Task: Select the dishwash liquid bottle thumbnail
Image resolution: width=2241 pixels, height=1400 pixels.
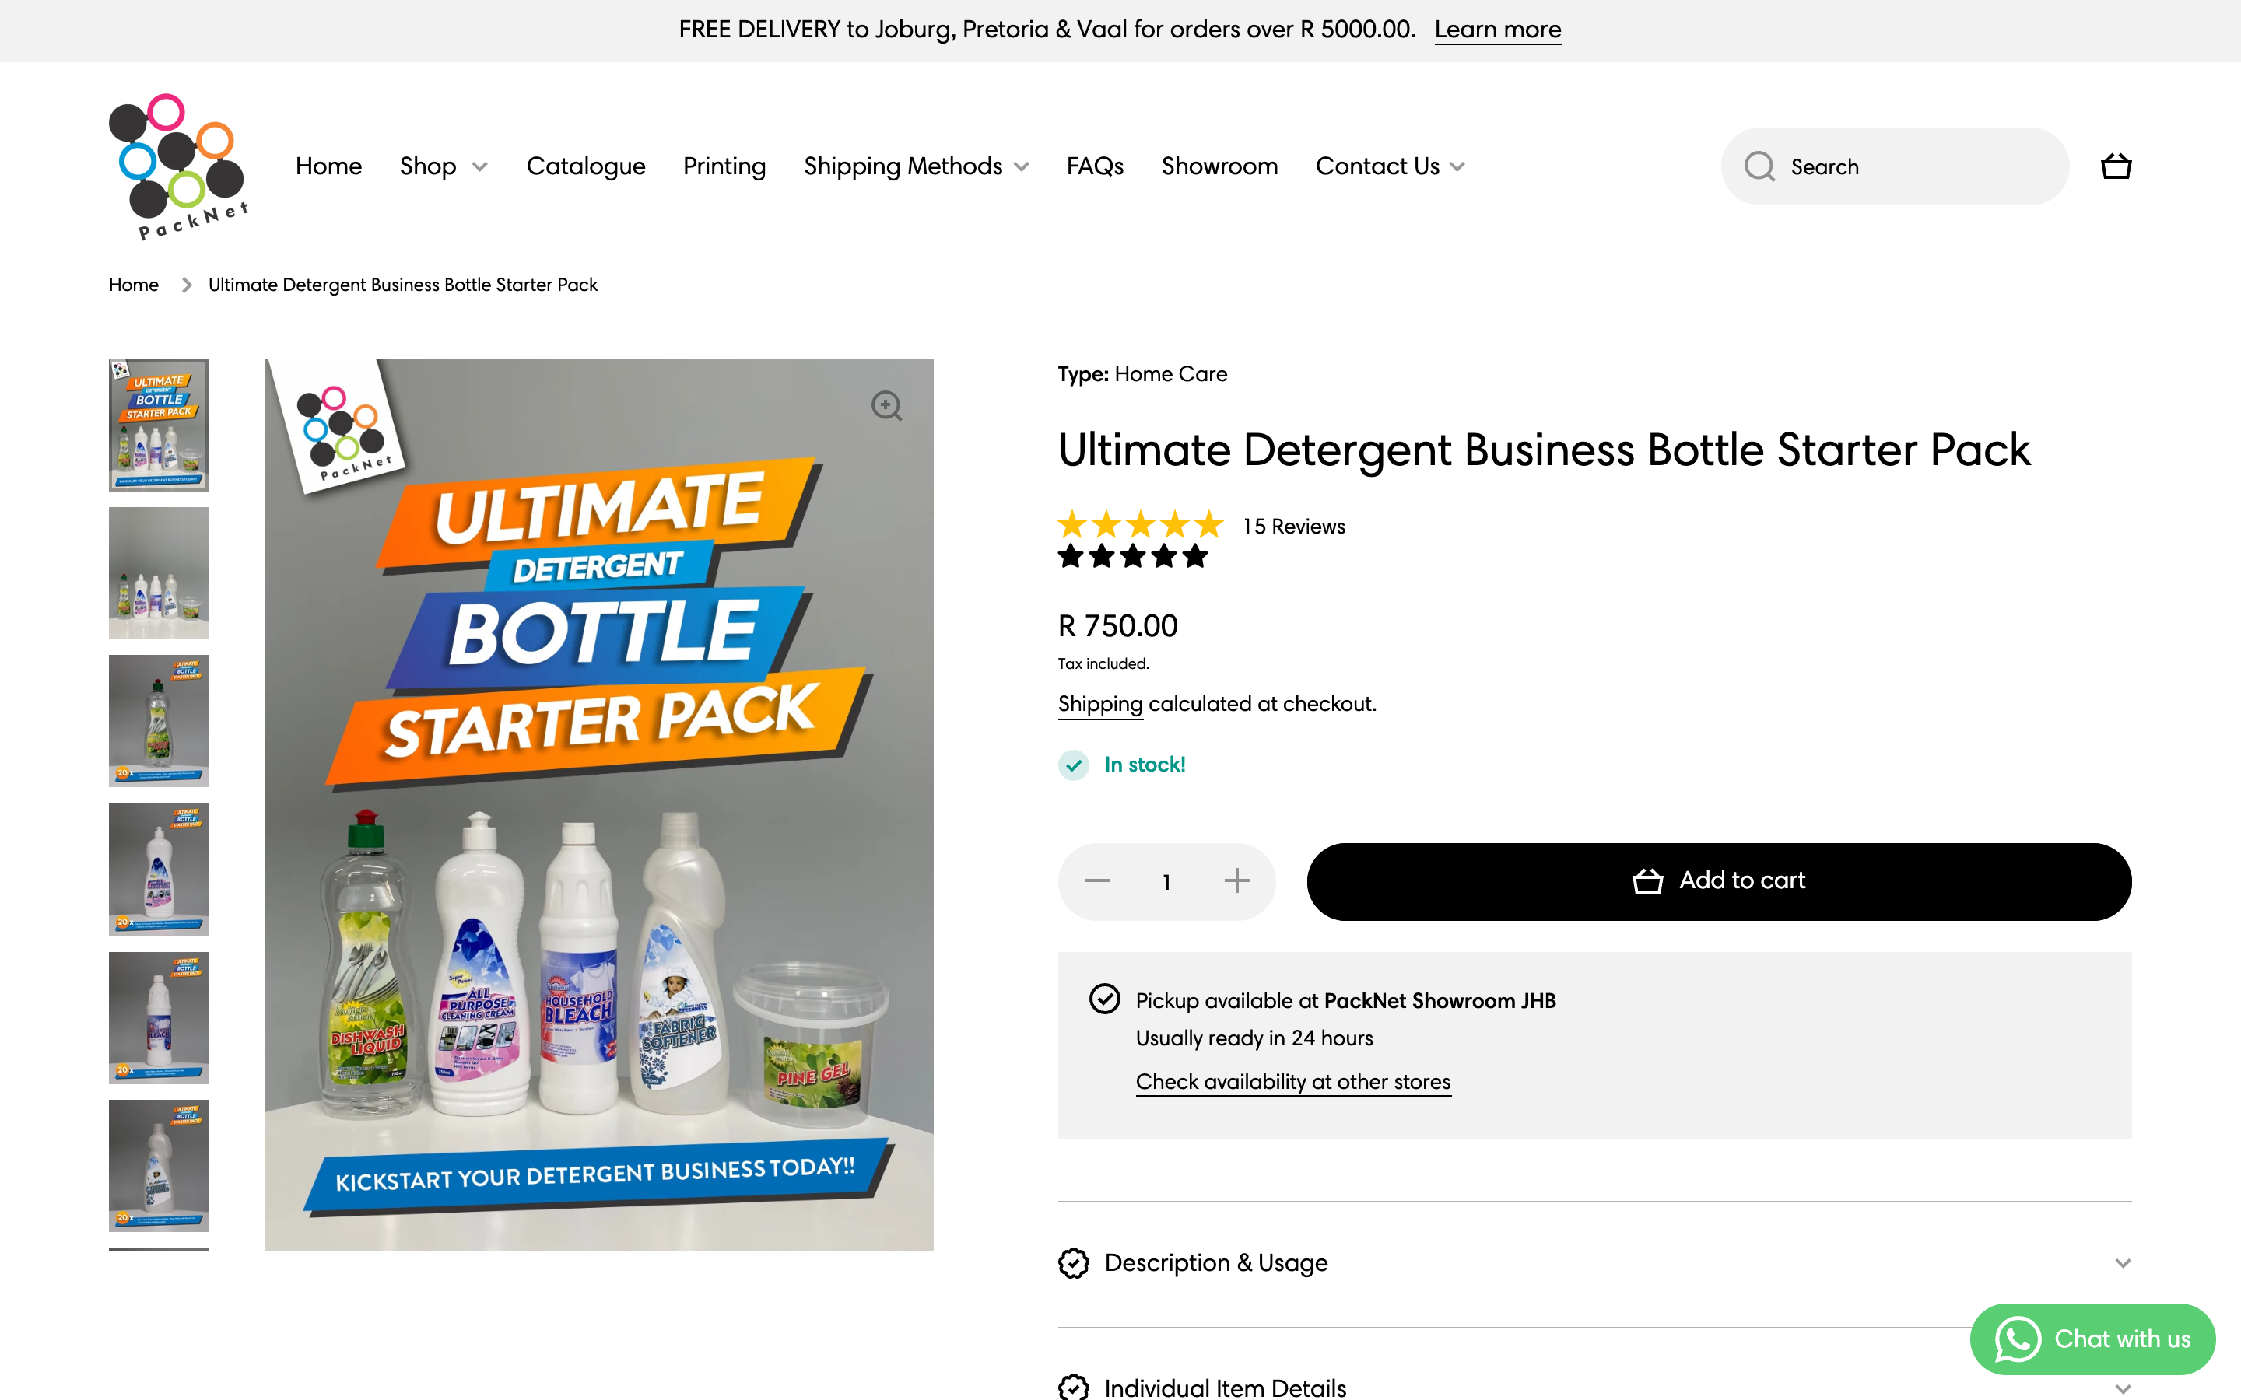Action: pos(159,720)
